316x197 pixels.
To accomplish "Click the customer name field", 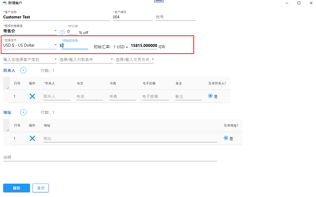I will point(56,17).
